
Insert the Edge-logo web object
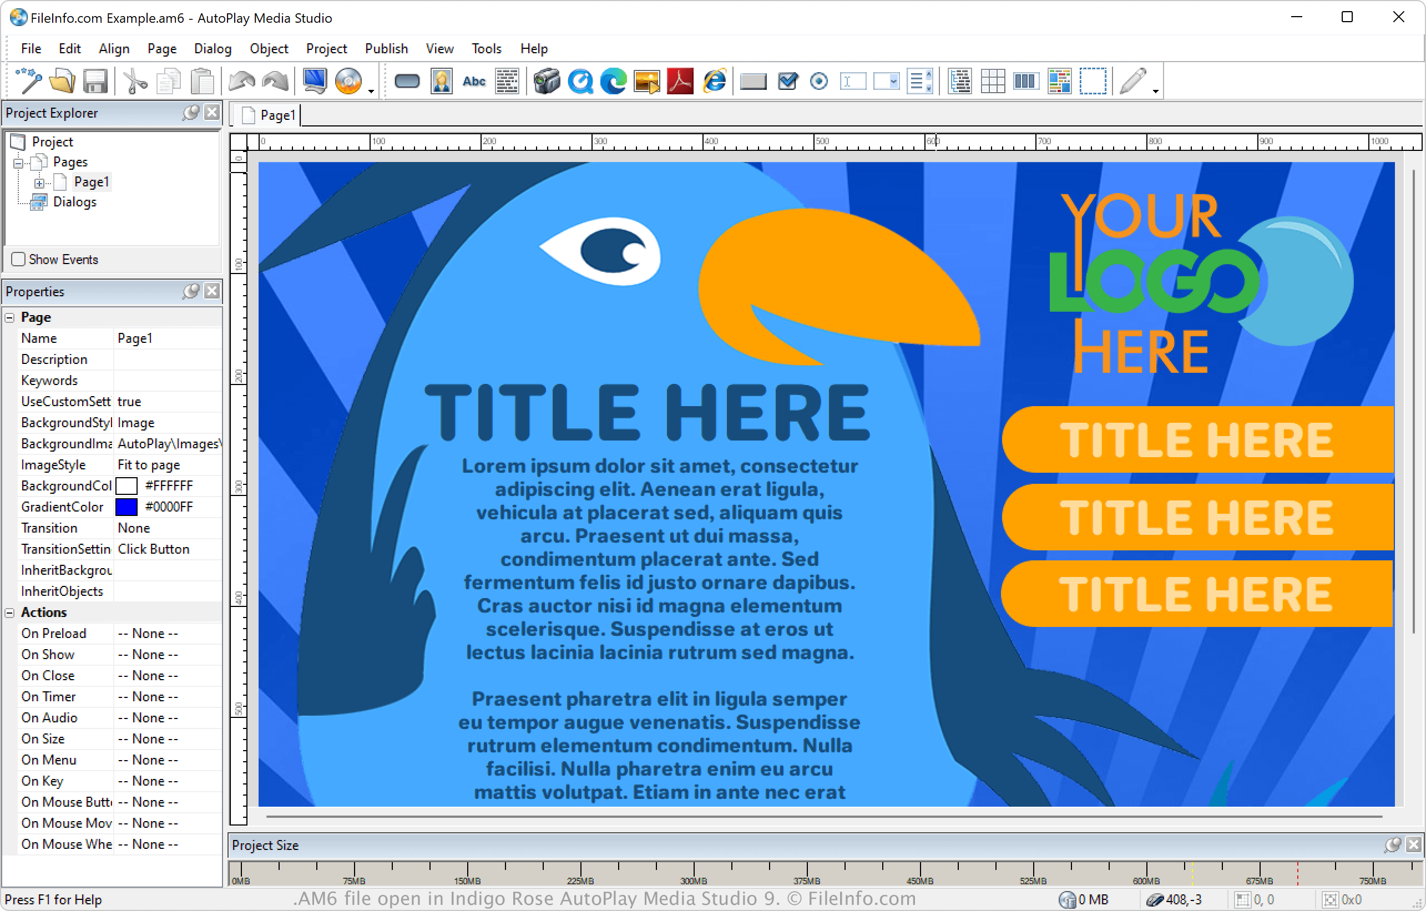614,81
